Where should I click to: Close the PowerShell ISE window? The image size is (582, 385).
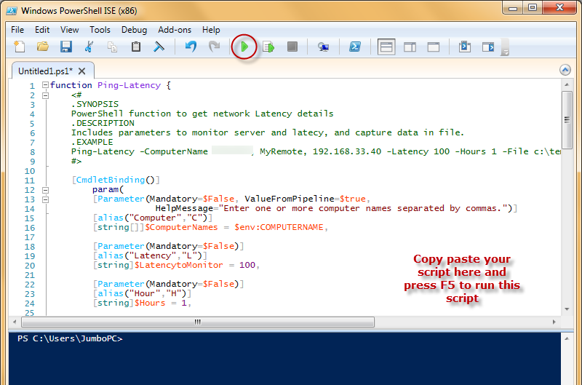(x=559, y=7)
